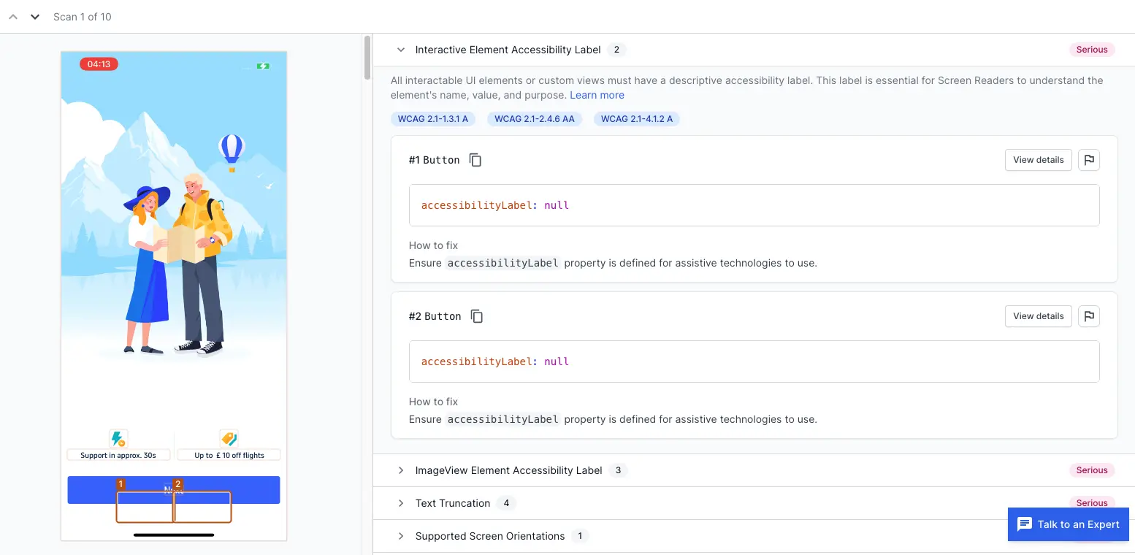Viewport: 1135px width, 555px height.
Task: Follow the Learn more link
Action: 597,95
